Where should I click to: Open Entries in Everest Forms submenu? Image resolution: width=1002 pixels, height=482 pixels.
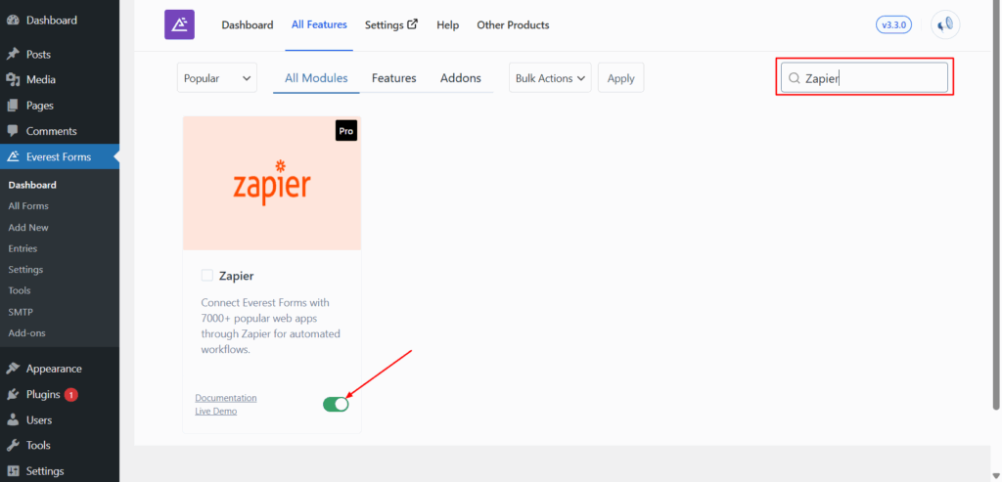(x=23, y=248)
